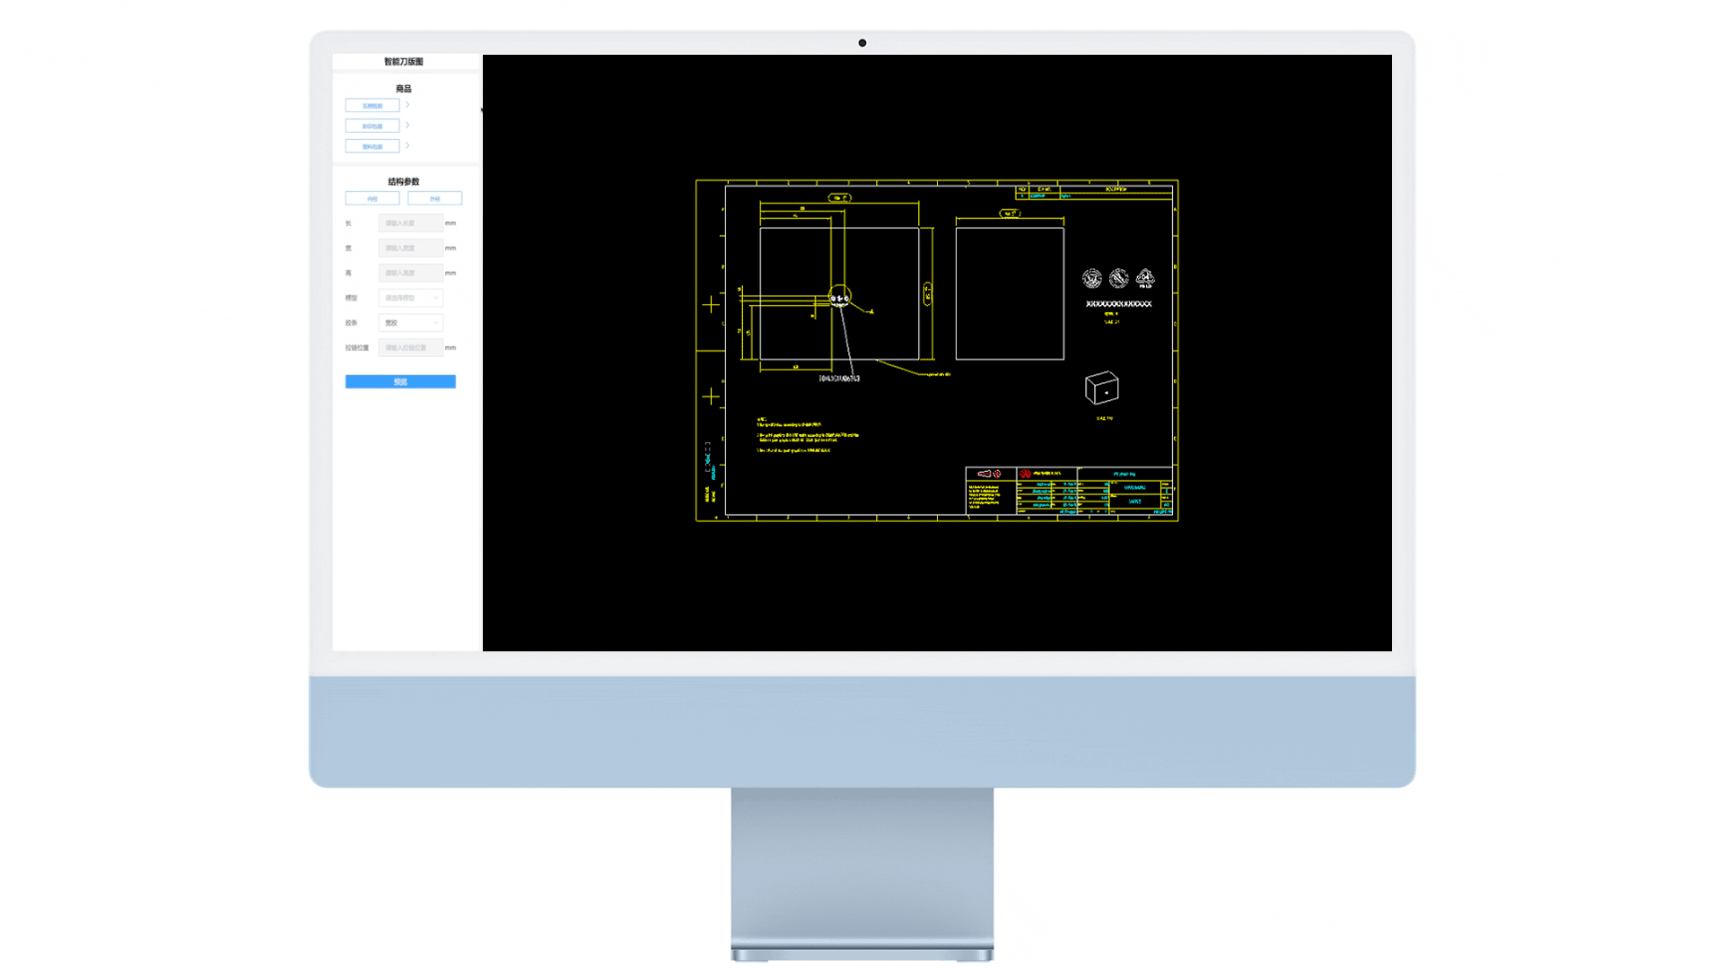
Task: Choose the 彩印包装 product button
Action: [372, 126]
